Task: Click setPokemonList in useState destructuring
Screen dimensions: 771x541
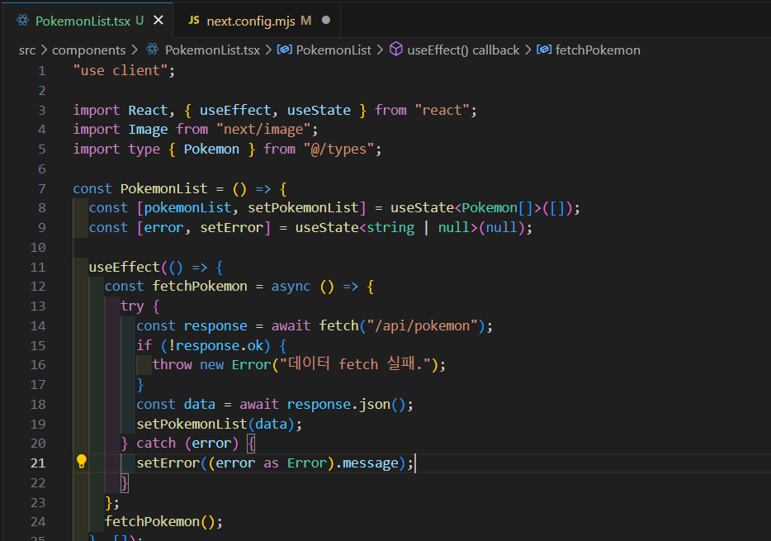Action: (x=303, y=208)
